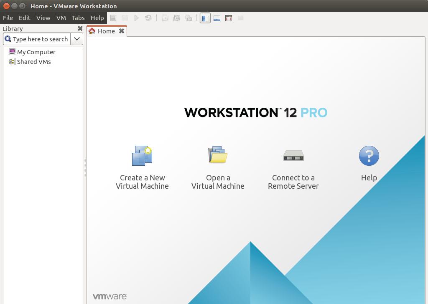Click the Power On play toolbar icon
Image resolution: width=428 pixels, height=304 pixels.
(x=137, y=18)
